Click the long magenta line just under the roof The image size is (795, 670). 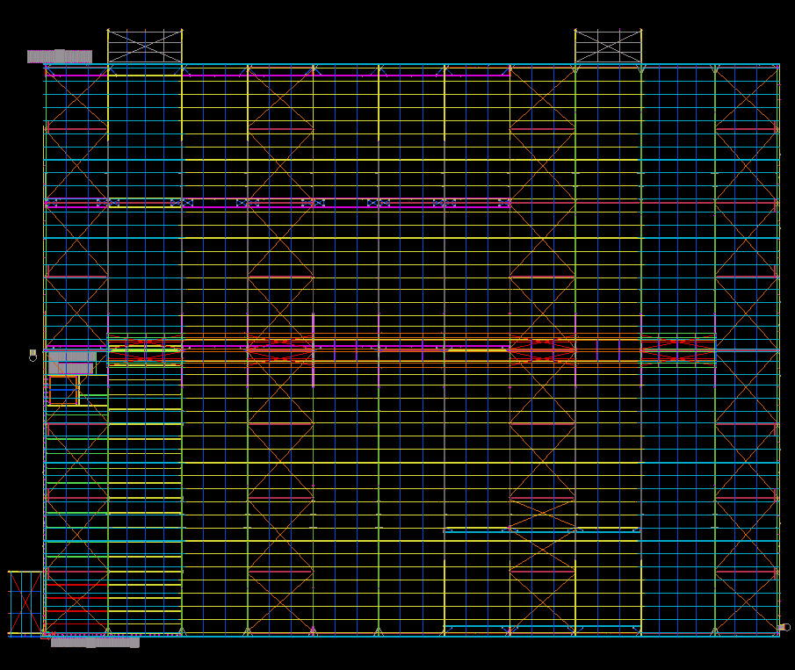[277, 76]
